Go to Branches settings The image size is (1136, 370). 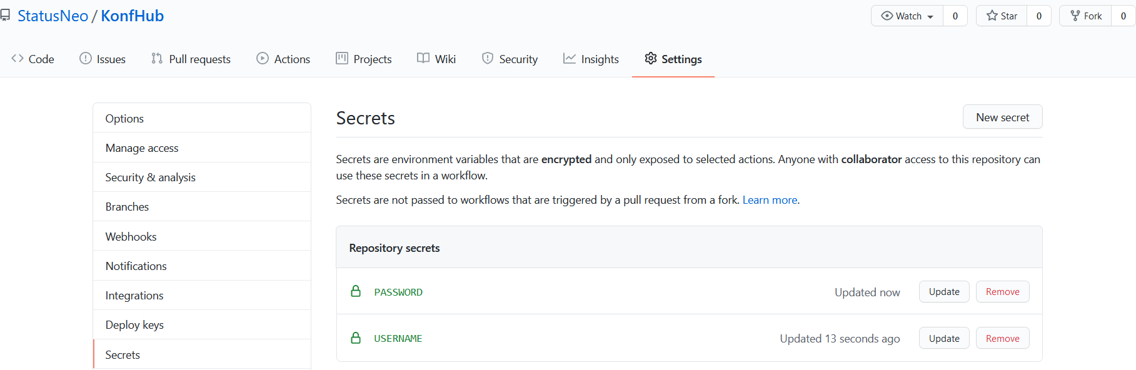coord(202,206)
